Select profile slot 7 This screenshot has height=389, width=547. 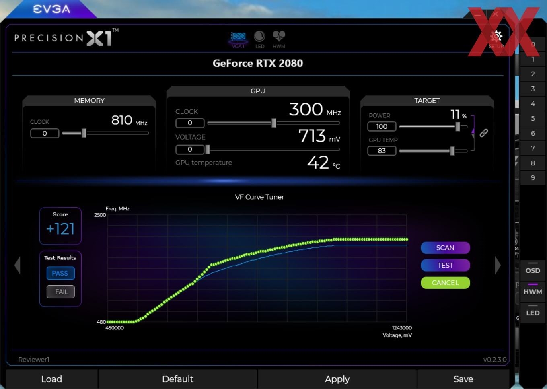[x=533, y=148]
